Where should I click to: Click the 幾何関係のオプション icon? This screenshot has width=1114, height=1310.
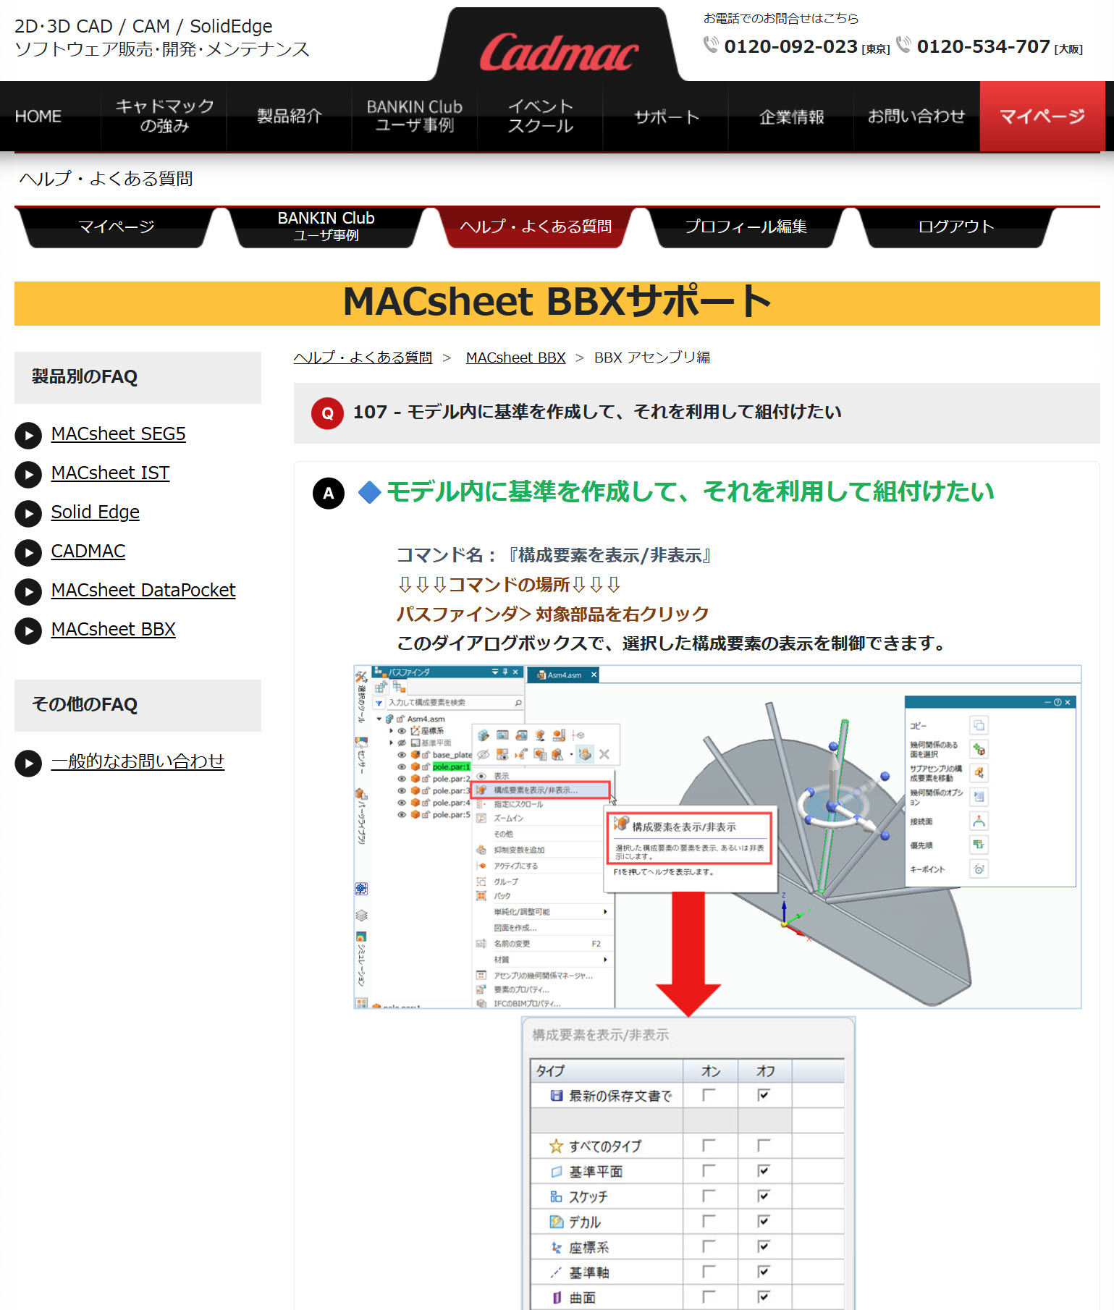(979, 797)
